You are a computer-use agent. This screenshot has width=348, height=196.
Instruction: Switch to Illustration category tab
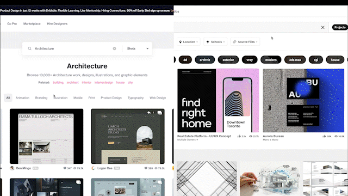point(60,98)
